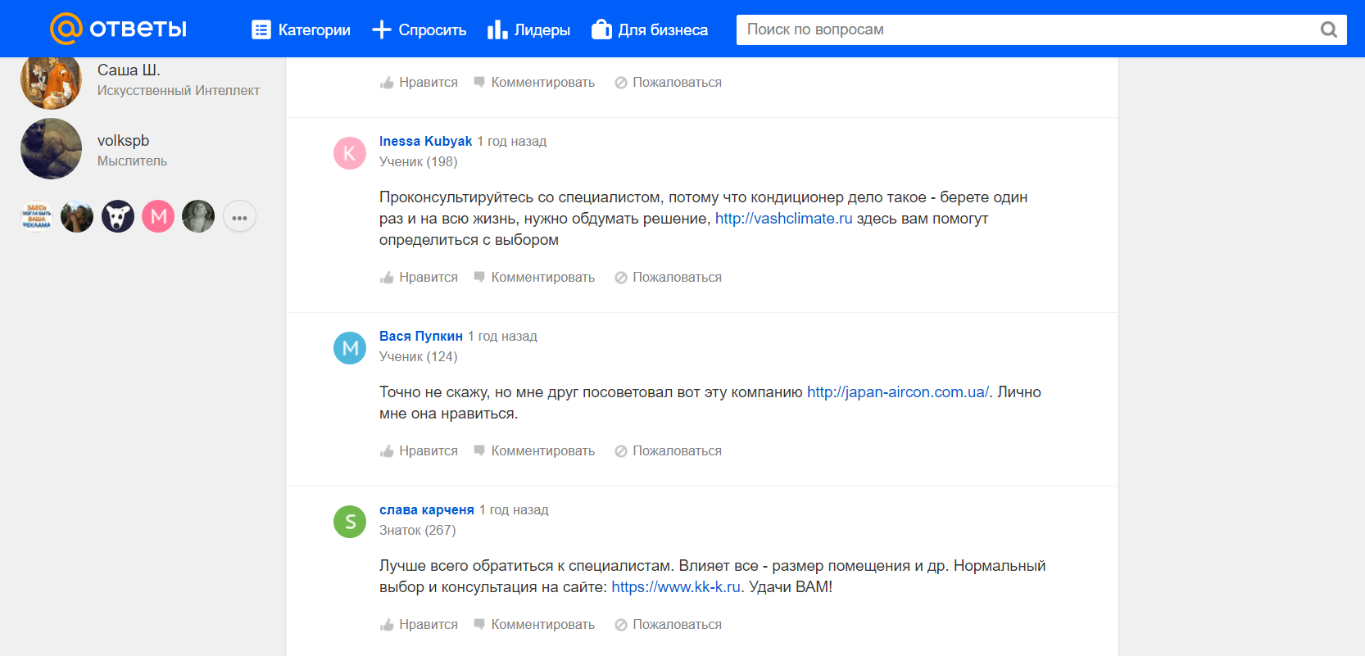Open the first small avatar with ad text

(37, 216)
